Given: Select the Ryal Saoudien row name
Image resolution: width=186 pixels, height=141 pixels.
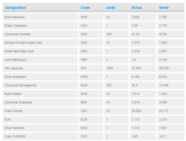Looking at the screenshot, I should coord(14,17).
